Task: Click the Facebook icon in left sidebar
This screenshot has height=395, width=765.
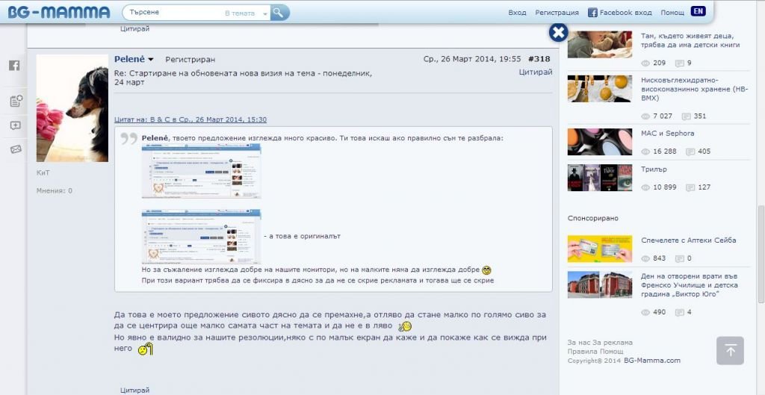Action: pos(14,66)
